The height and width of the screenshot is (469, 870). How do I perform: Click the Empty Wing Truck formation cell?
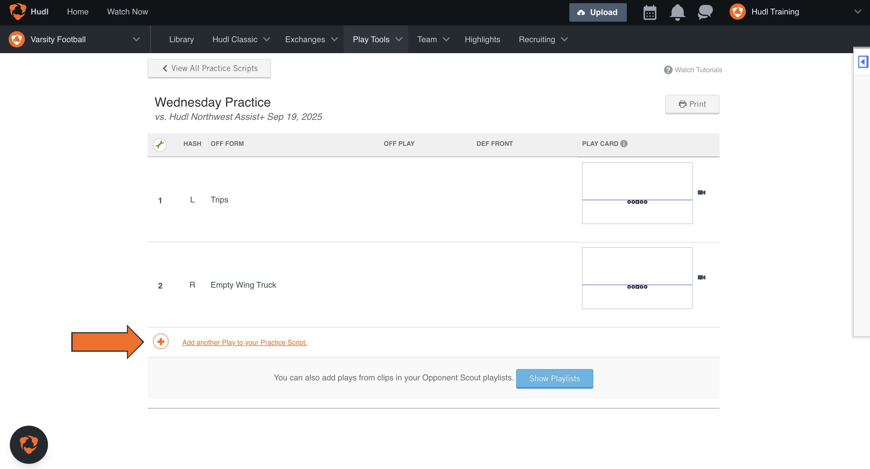tap(243, 285)
